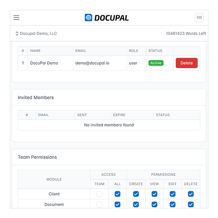Viewport: 218px width, 218px height.
Task: Click the demo@docupal.io email address
Action: tap(92, 63)
